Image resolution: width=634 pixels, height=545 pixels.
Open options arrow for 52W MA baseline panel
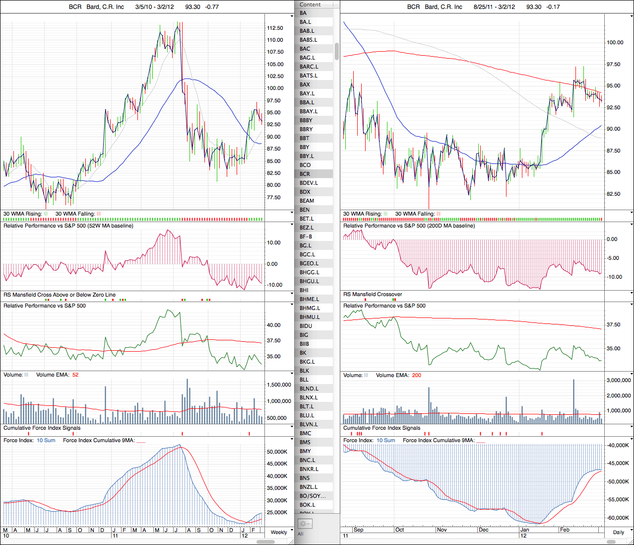(292, 225)
